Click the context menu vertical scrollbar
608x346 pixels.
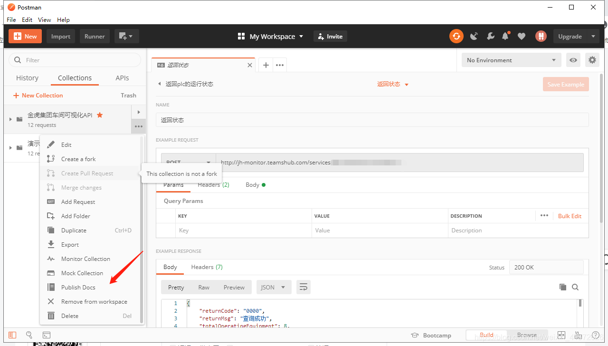[x=142, y=228]
